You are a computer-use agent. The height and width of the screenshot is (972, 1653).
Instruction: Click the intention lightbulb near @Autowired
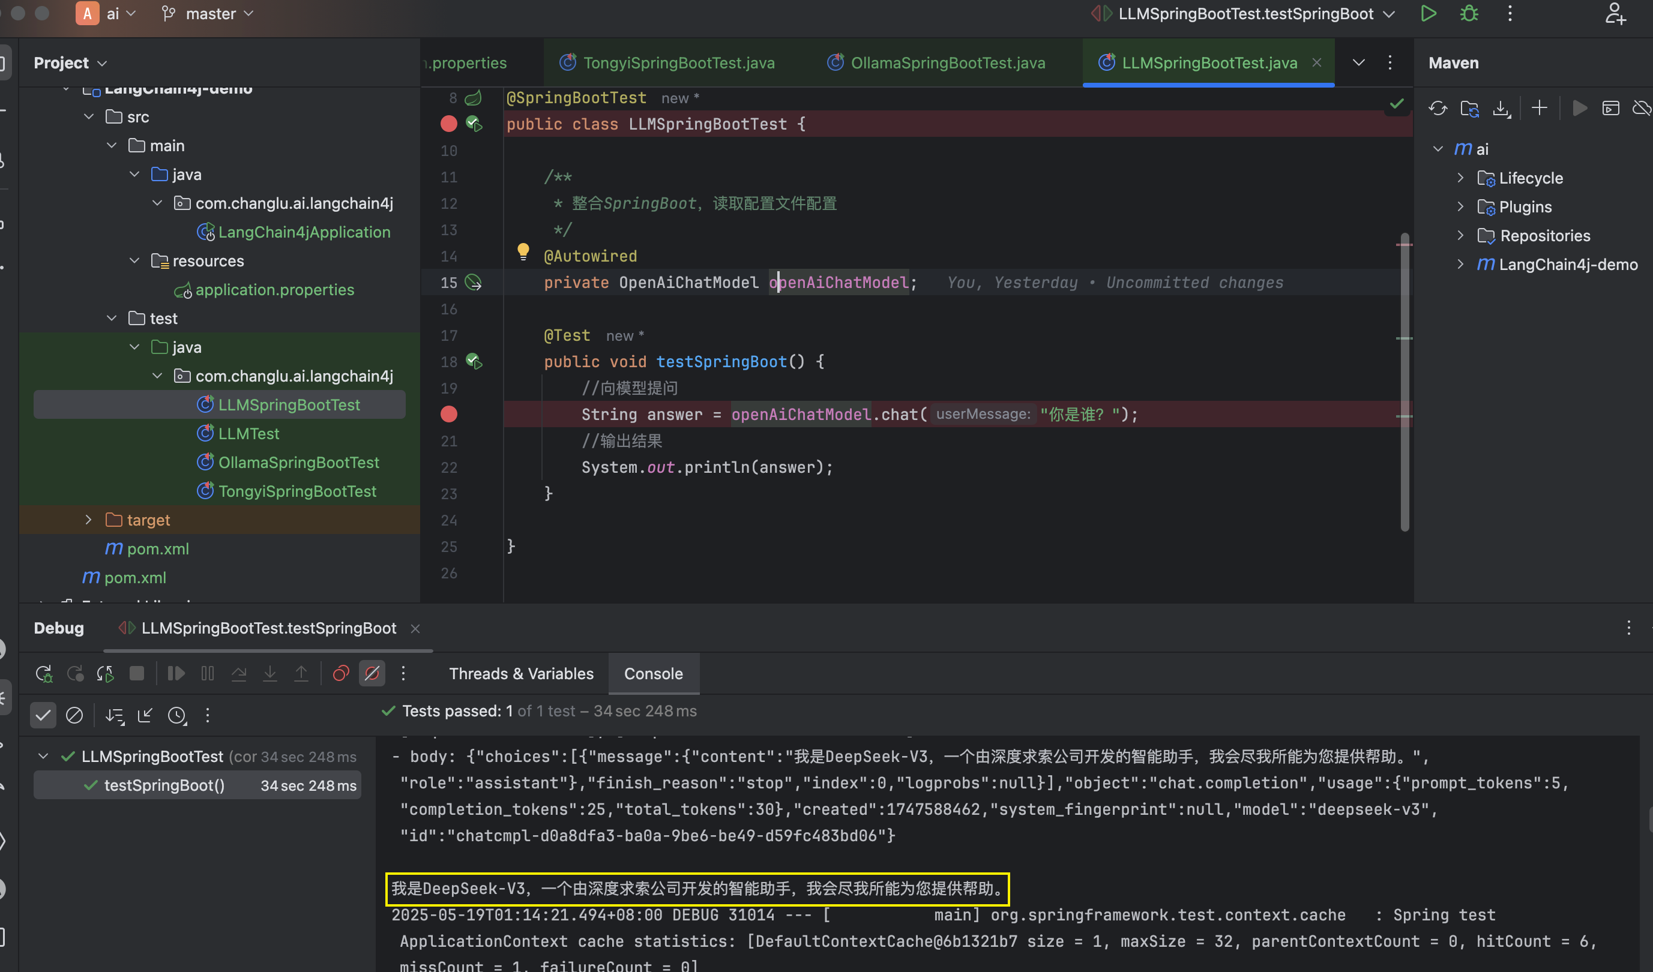(523, 251)
